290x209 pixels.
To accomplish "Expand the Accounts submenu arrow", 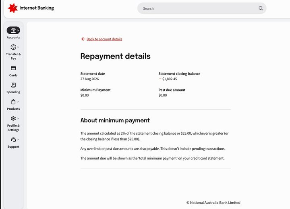I will coord(18,30).
